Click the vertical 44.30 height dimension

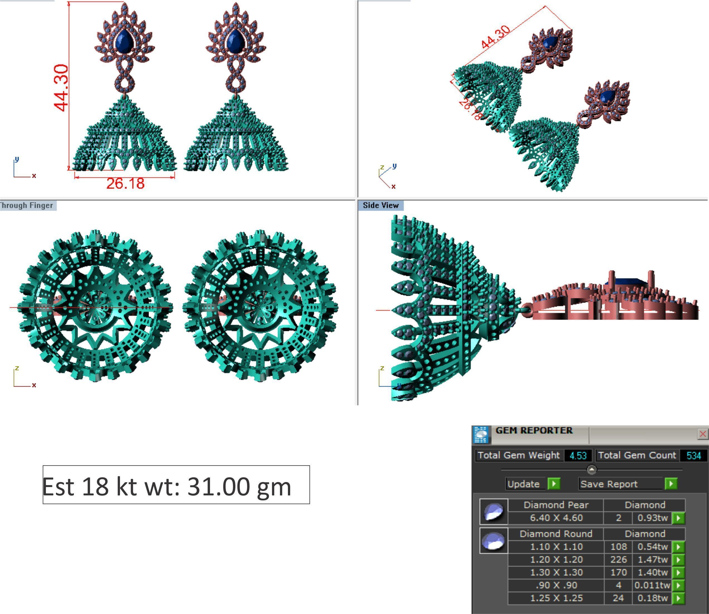[x=61, y=88]
